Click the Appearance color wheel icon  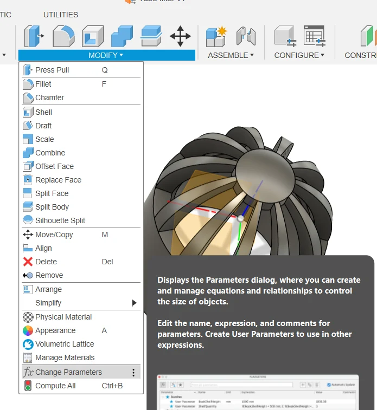coord(28,331)
